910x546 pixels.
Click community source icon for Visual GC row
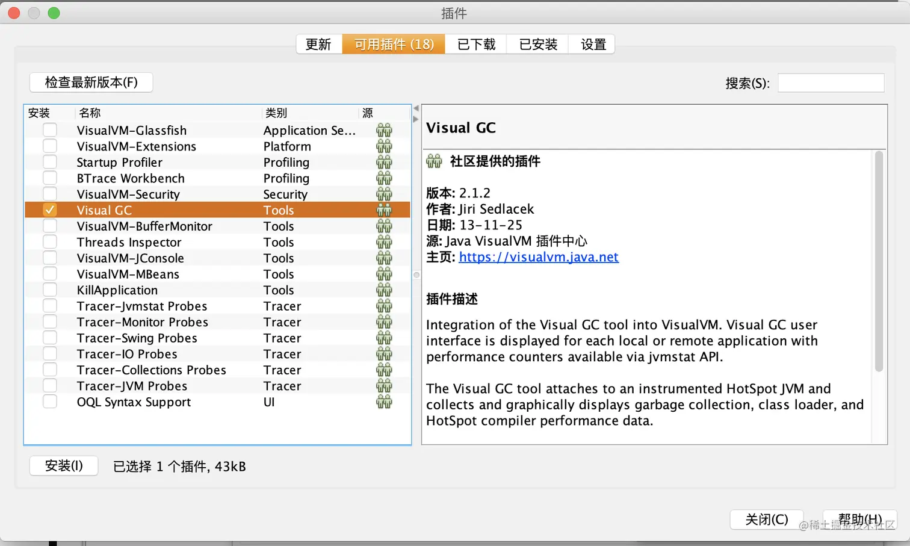[384, 210]
